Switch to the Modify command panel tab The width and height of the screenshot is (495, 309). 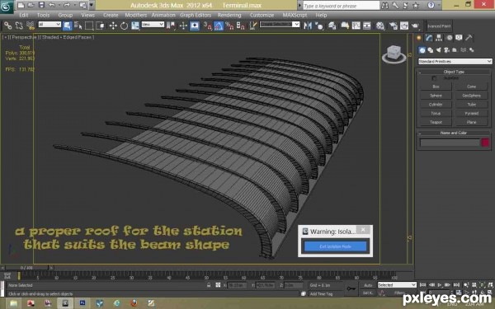[x=429, y=38]
